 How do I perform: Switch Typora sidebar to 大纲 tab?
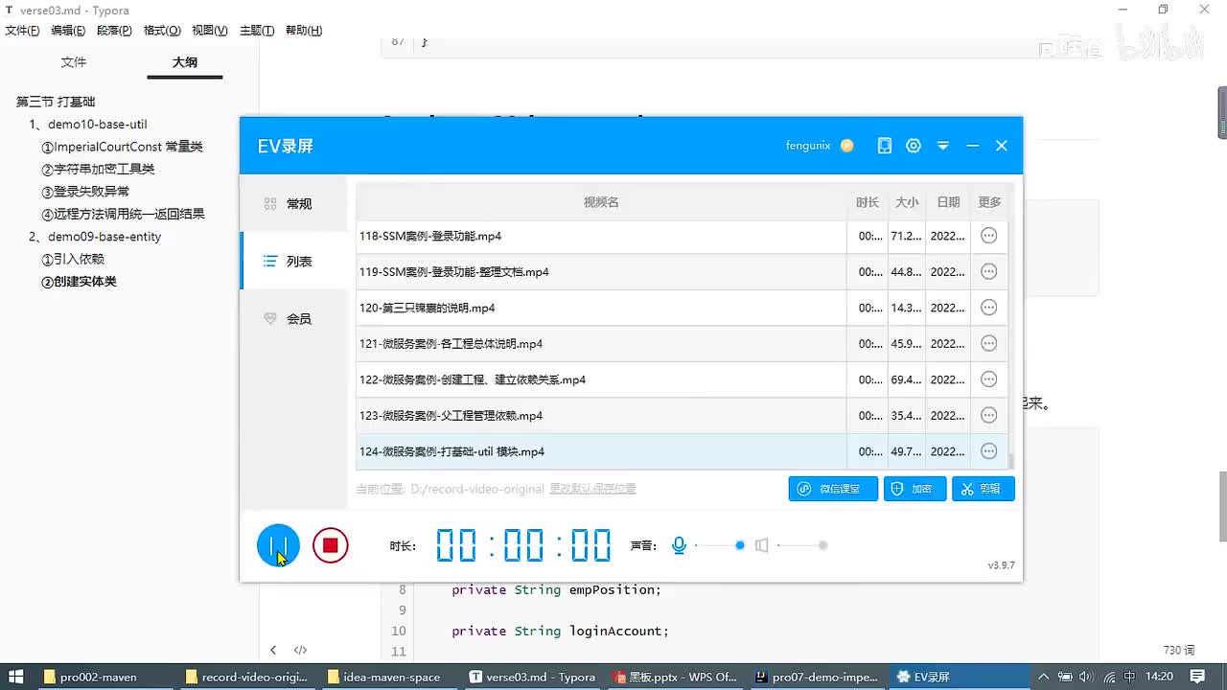point(185,62)
